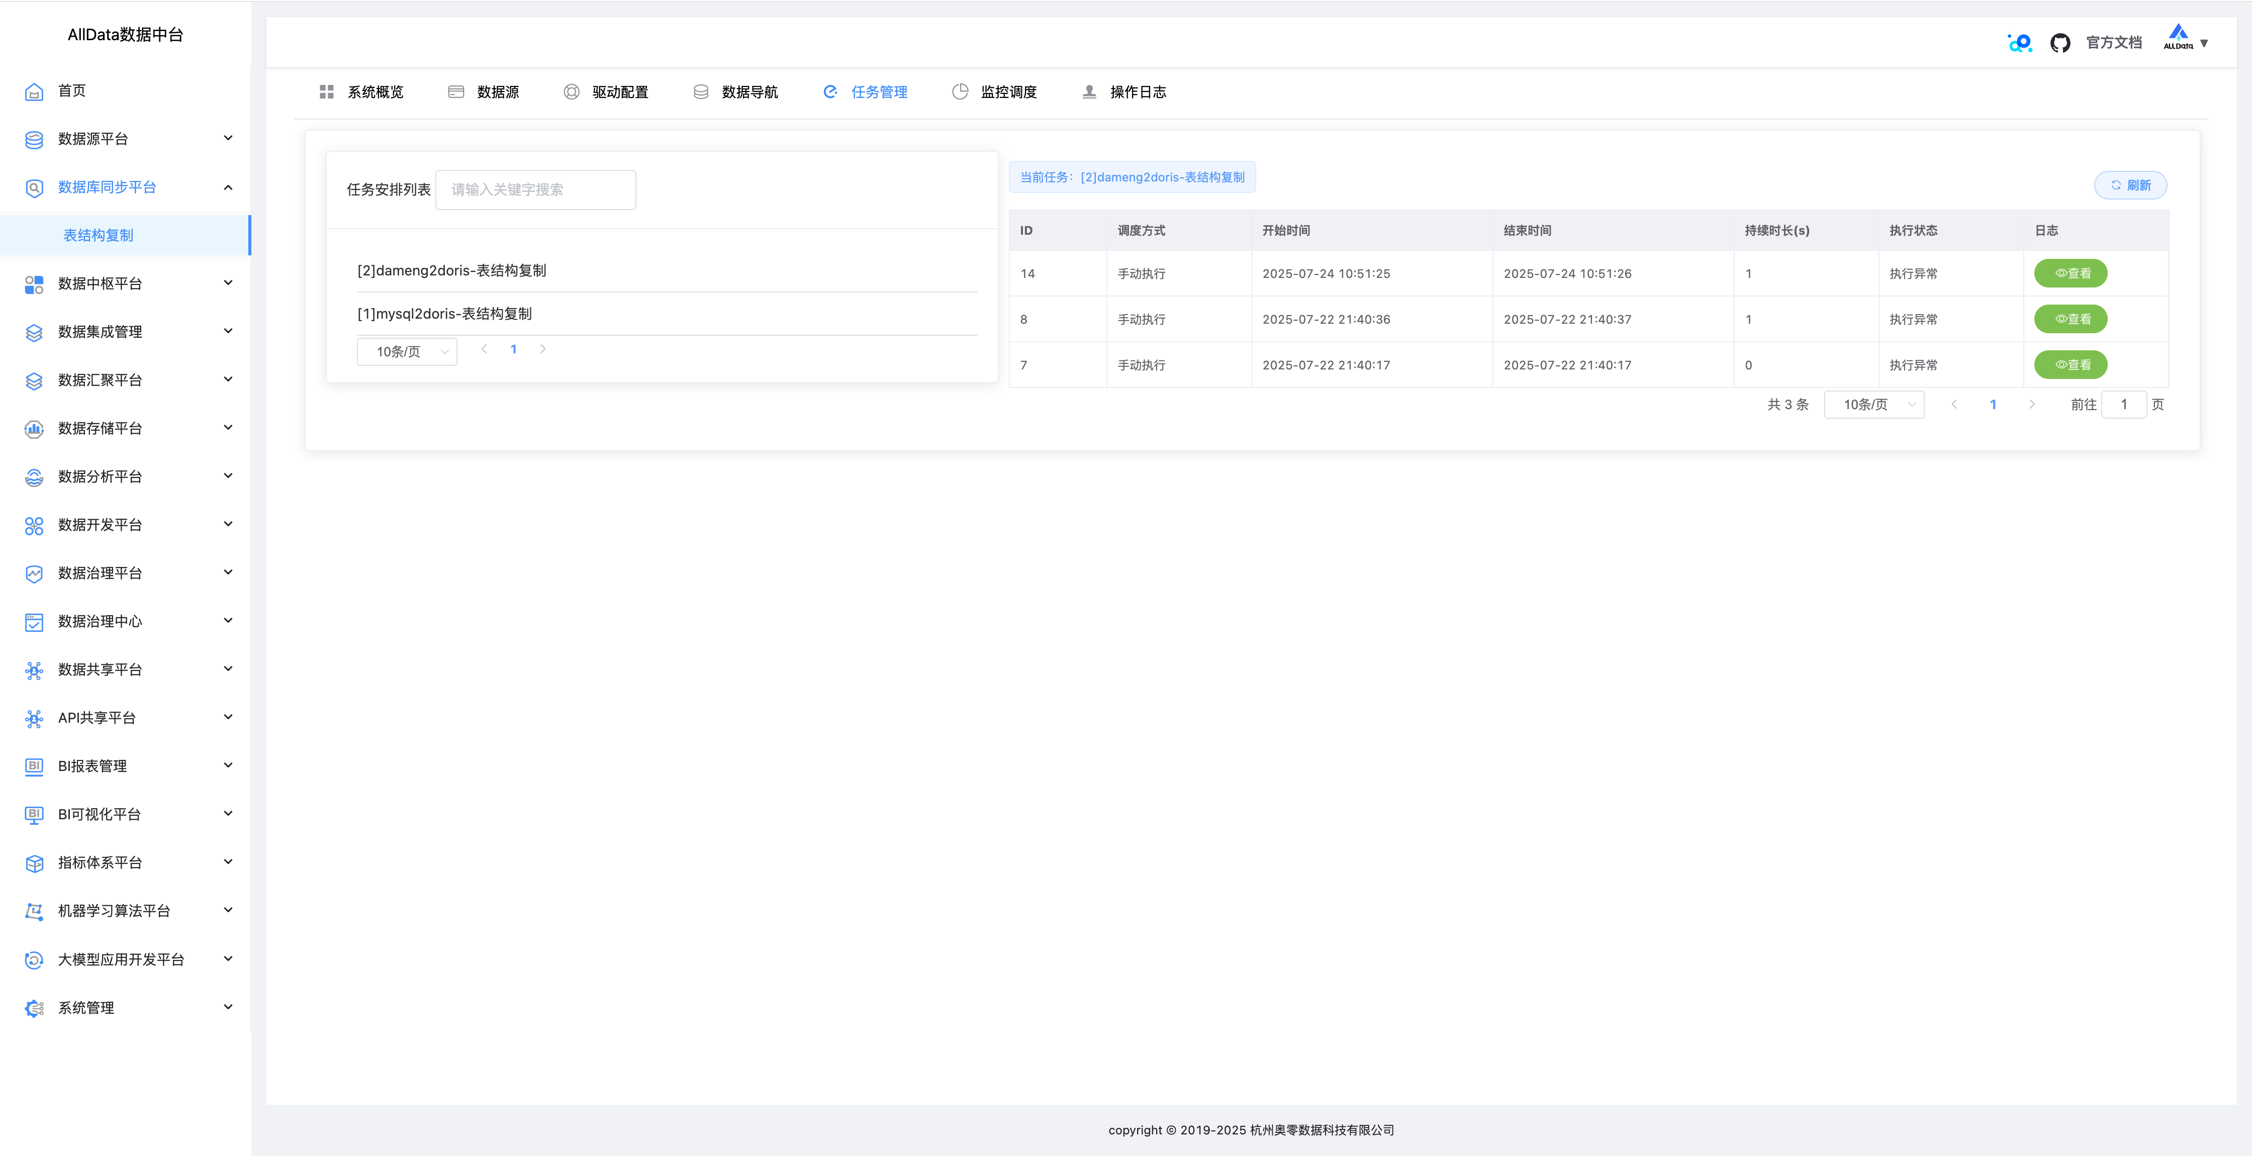
Task: Open the task list page-size dropdown
Action: pyautogui.click(x=407, y=351)
